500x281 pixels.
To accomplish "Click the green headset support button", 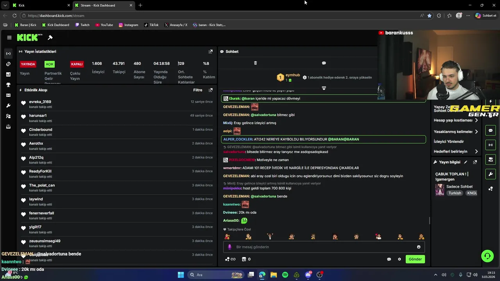I will point(487,256).
